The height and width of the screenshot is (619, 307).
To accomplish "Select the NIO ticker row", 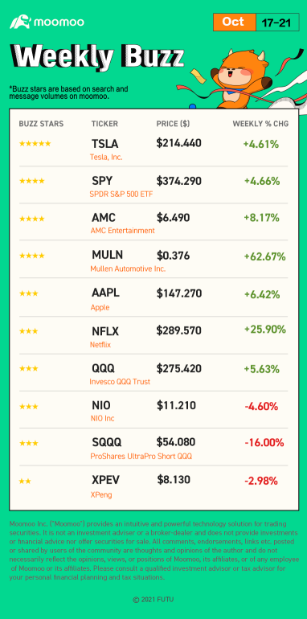I will (153, 410).
